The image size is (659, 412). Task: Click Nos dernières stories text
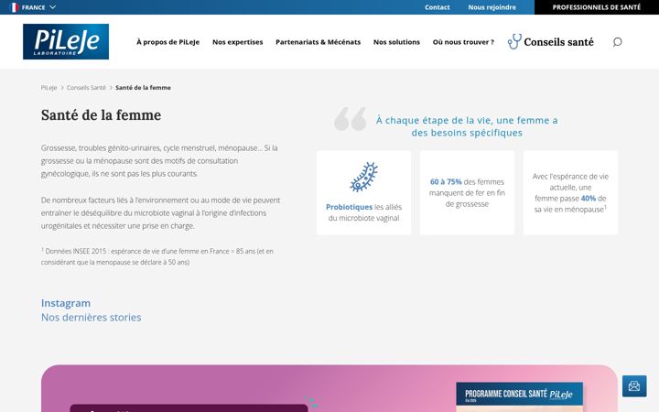92,318
